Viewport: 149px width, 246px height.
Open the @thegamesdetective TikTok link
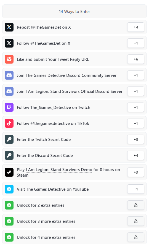(x=50, y=124)
